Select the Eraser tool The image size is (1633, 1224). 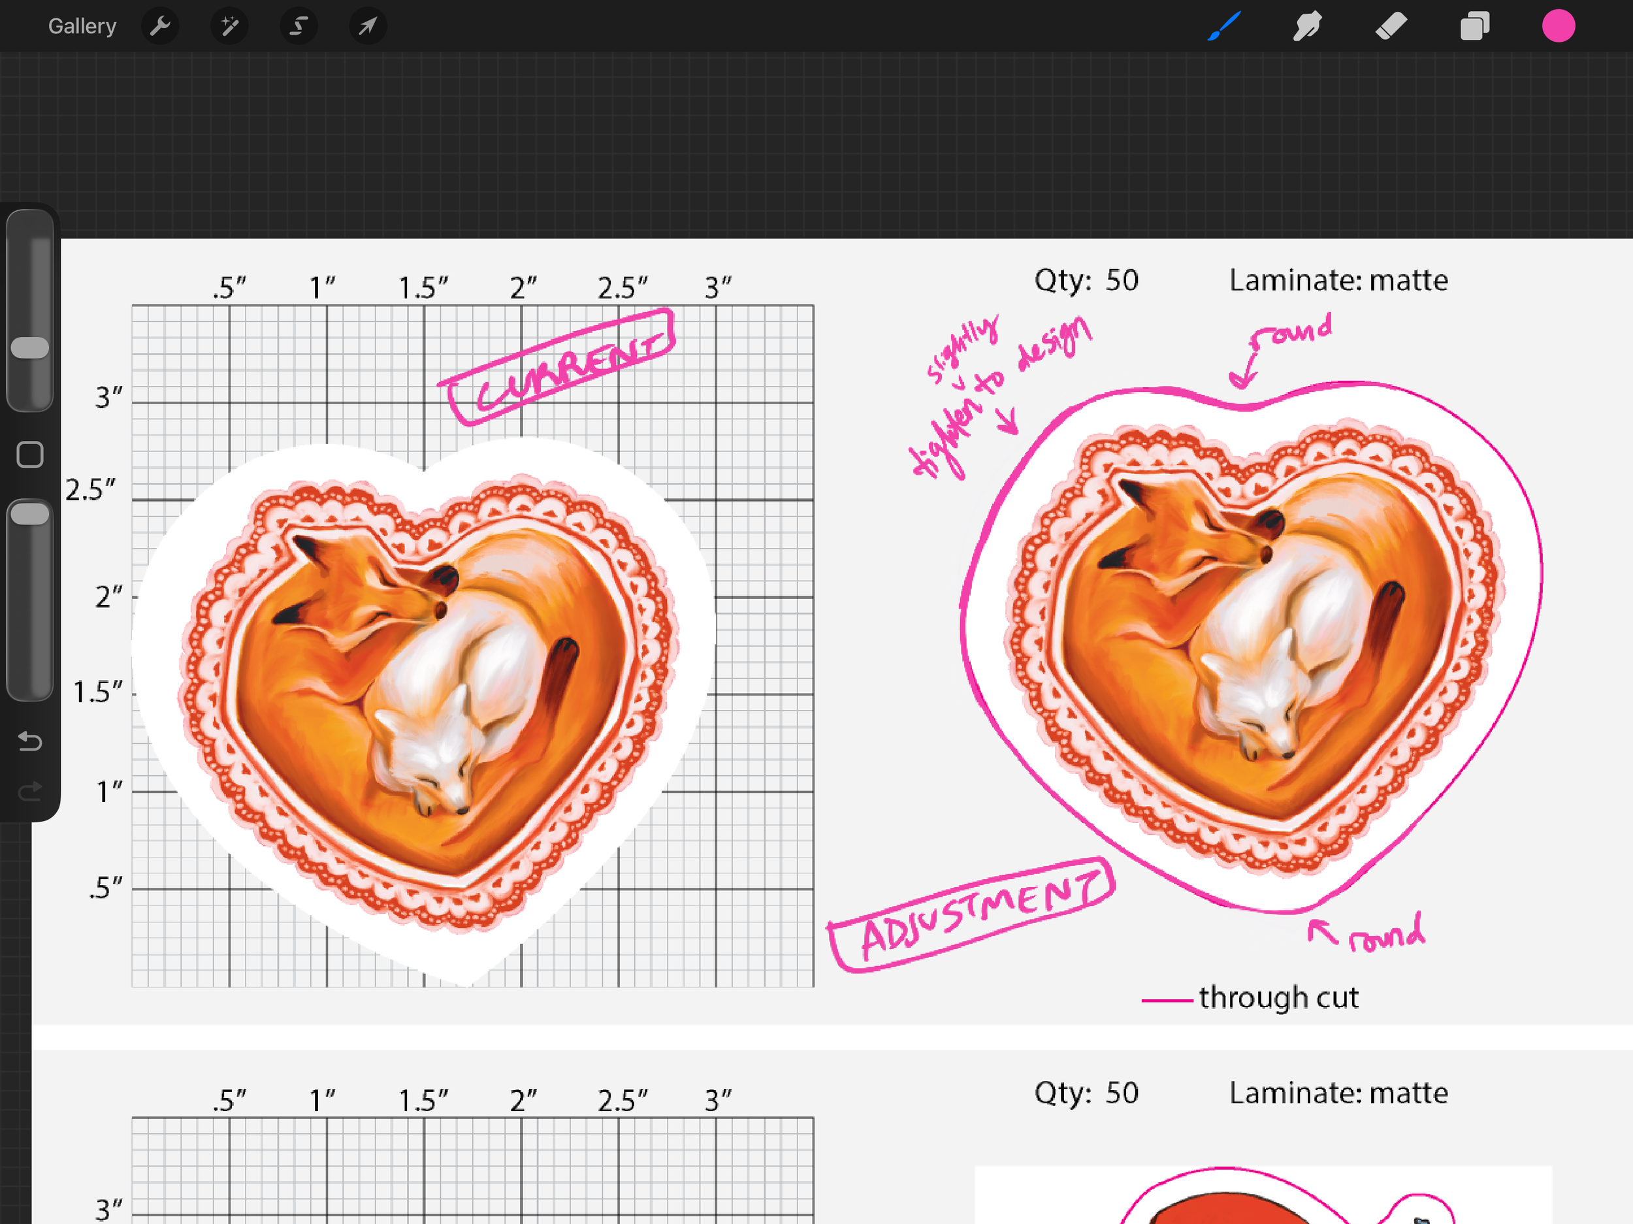click(x=1391, y=27)
